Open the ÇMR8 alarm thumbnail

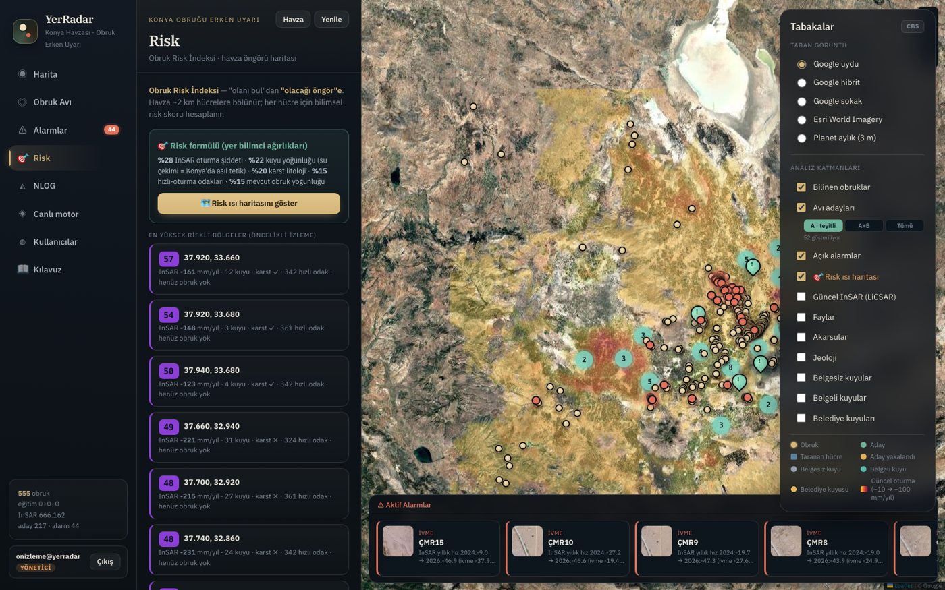click(x=786, y=541)
